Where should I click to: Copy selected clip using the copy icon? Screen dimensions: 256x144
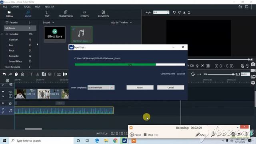16,74
